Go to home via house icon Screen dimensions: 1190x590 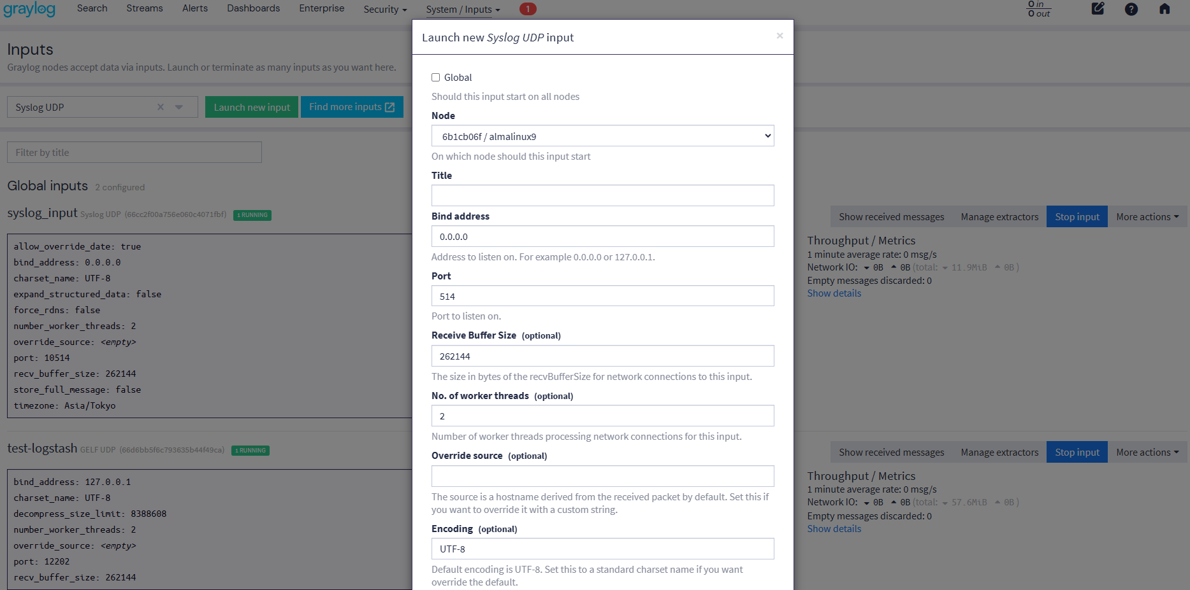pos(1165,9)
